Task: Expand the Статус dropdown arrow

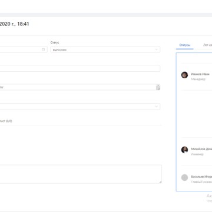Action: [x=157, y=49]
